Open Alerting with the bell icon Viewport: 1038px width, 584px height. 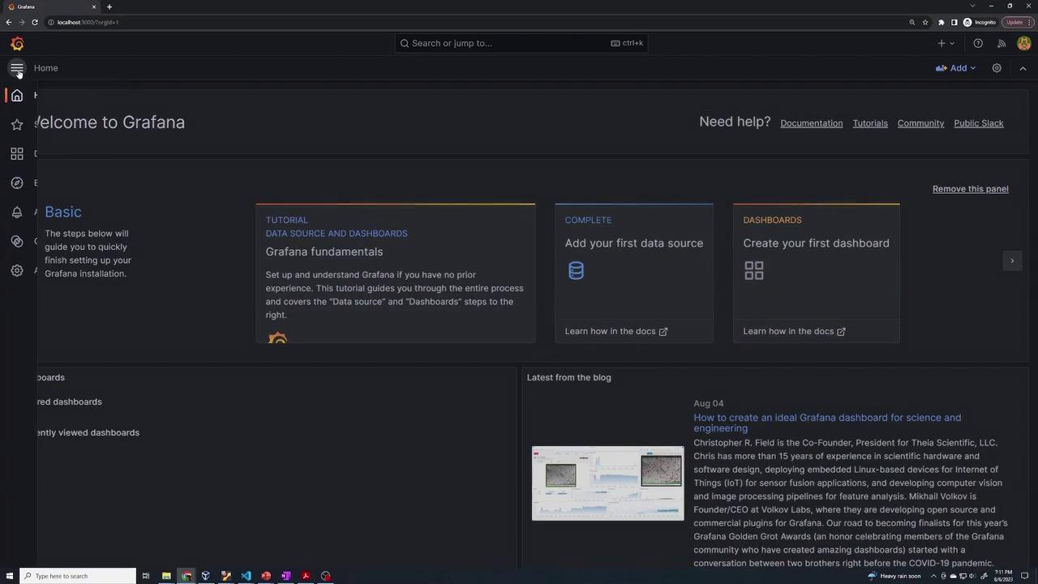click(x=17, y=212)
